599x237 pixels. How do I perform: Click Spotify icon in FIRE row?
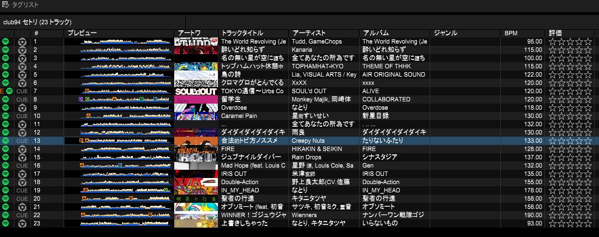[x=6, y=149]
